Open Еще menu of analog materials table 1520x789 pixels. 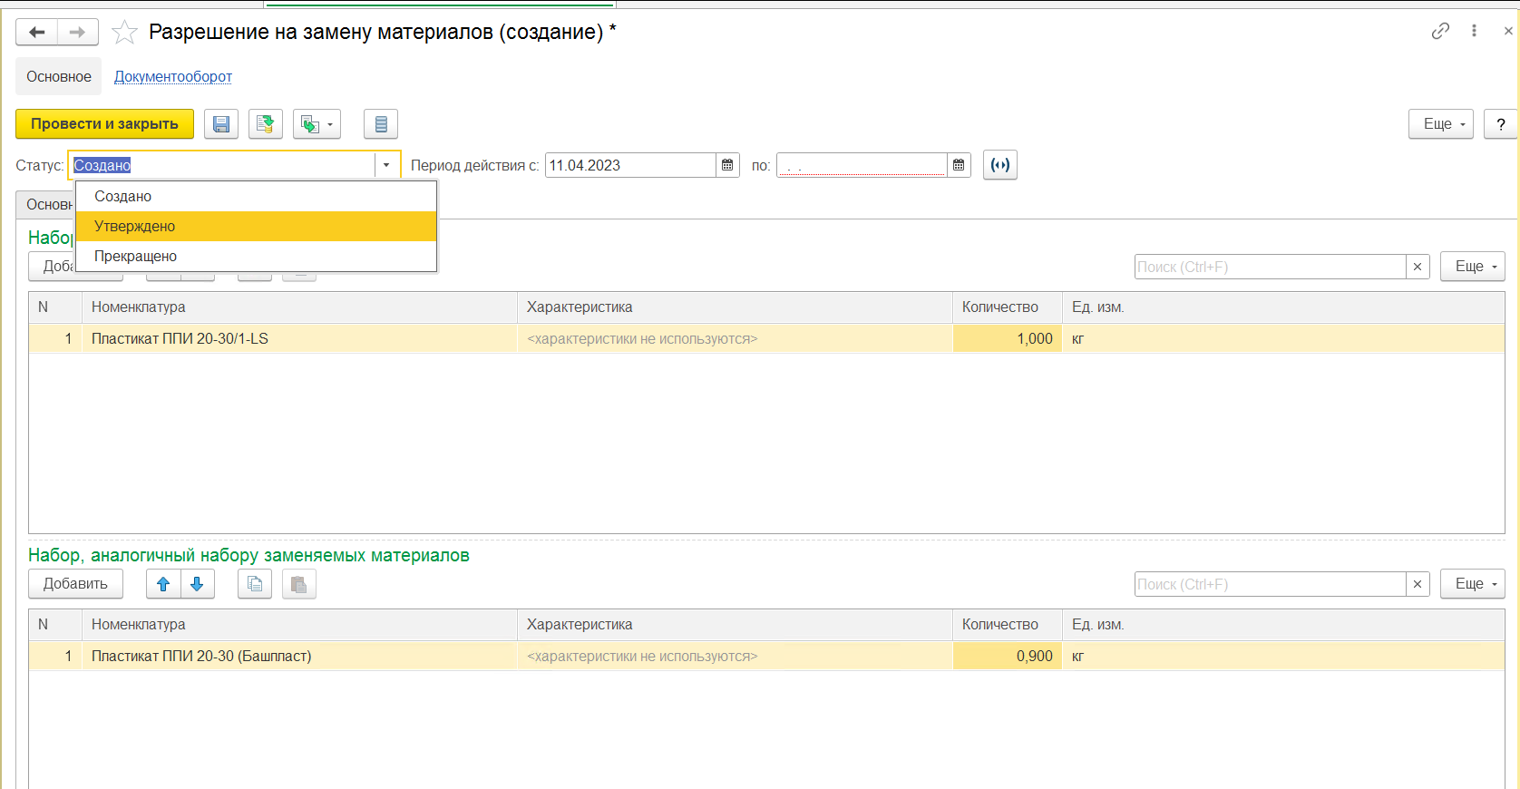coord(1473,584)
